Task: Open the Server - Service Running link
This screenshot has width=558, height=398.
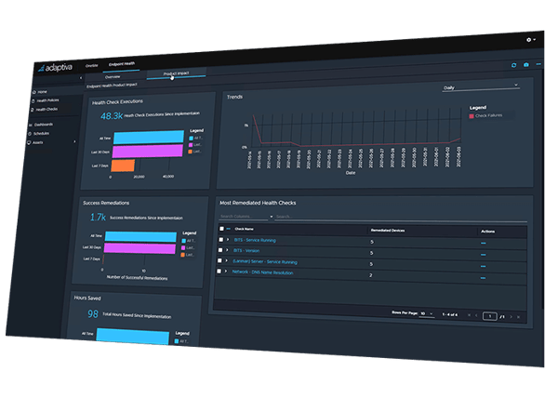Action: tap(265, 262)
